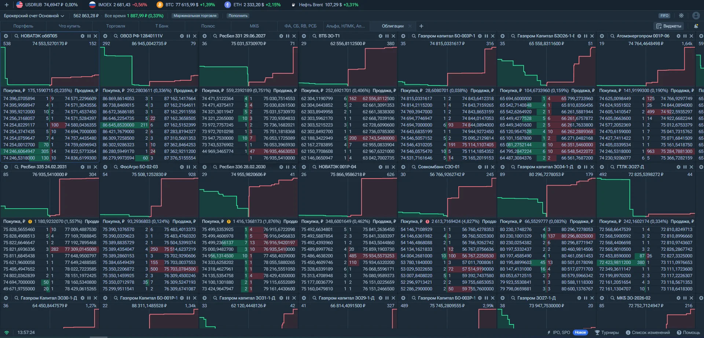Open settings gear of ФосАгро БО-02-03 widget
704x338 pixels.
[x=182, y=167]
